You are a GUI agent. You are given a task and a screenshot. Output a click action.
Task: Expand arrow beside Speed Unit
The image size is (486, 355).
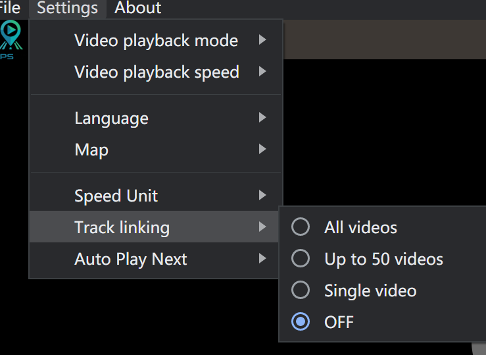coord(262,195)
